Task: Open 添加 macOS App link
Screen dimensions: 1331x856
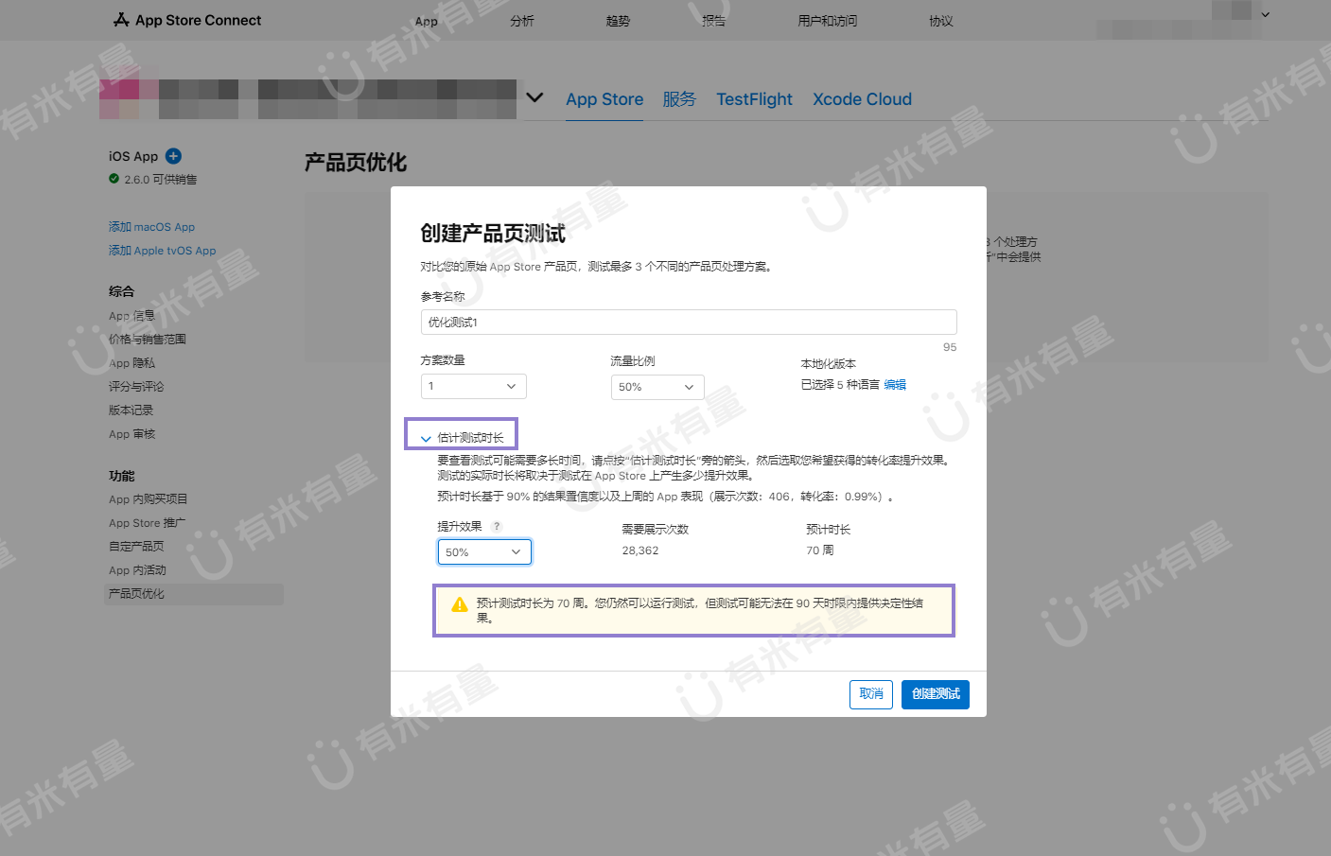Action: pos(151,227)
